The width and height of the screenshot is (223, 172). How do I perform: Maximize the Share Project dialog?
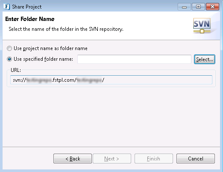click(198, 7)
